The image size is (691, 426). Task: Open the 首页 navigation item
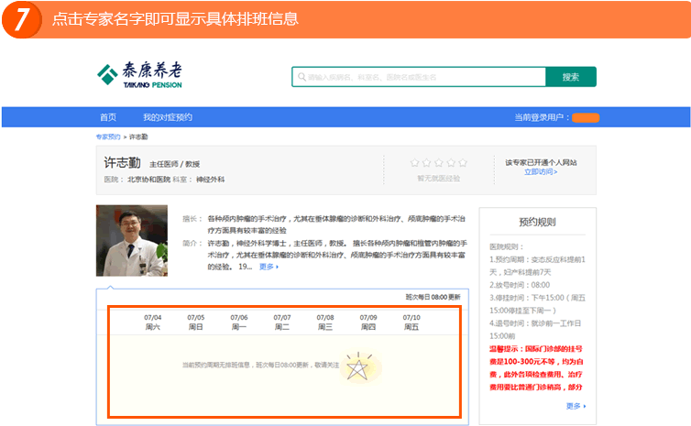point(108,117)
